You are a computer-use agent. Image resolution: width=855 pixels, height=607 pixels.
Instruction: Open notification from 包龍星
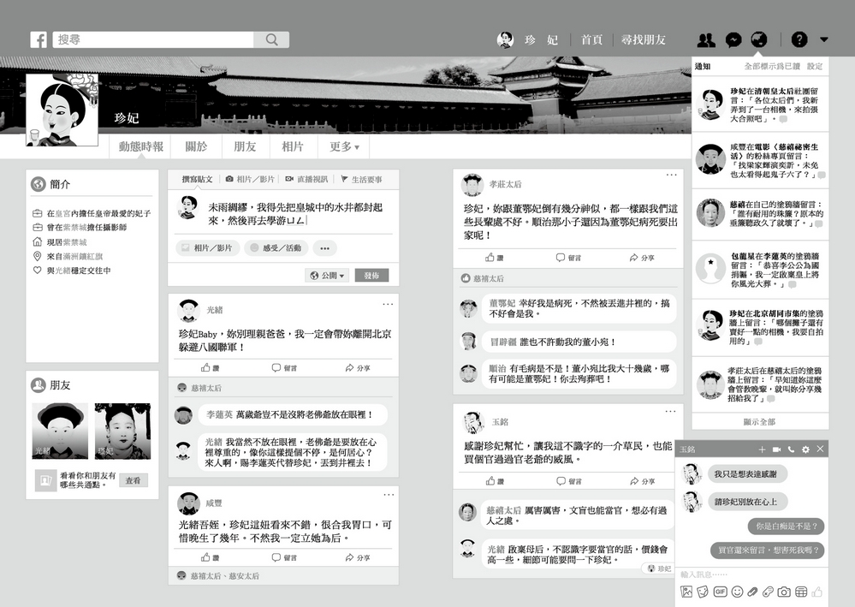(760, 270)
